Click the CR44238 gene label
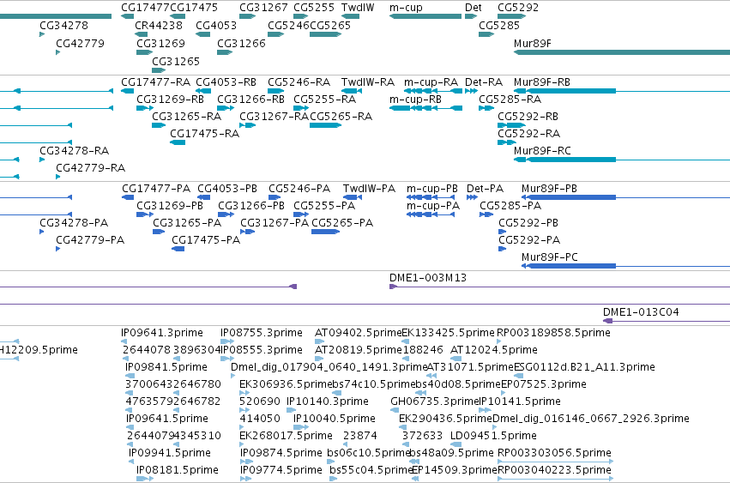 click(x=159, y=25)
